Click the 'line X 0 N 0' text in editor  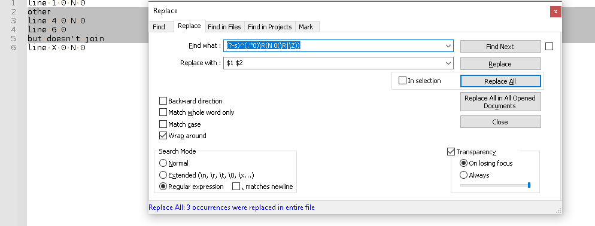(x=56, y=47)
